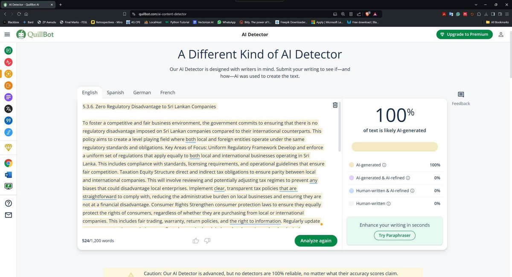Open the Brave Shields icon
512x277 pixels.
point(367,14)
